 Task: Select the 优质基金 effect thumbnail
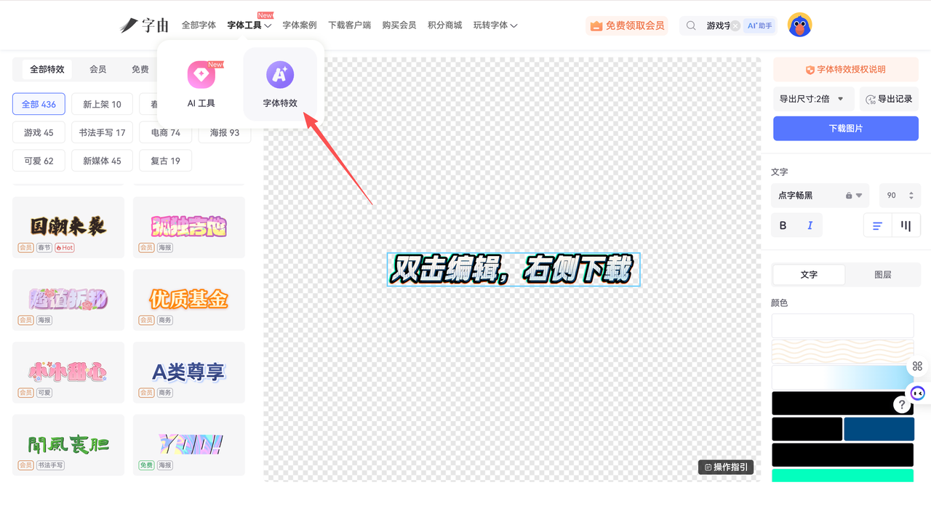point(189,300)
